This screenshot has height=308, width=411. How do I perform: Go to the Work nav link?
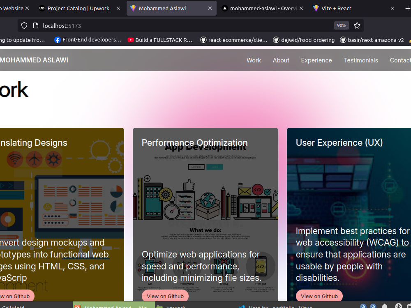(254, 60)
